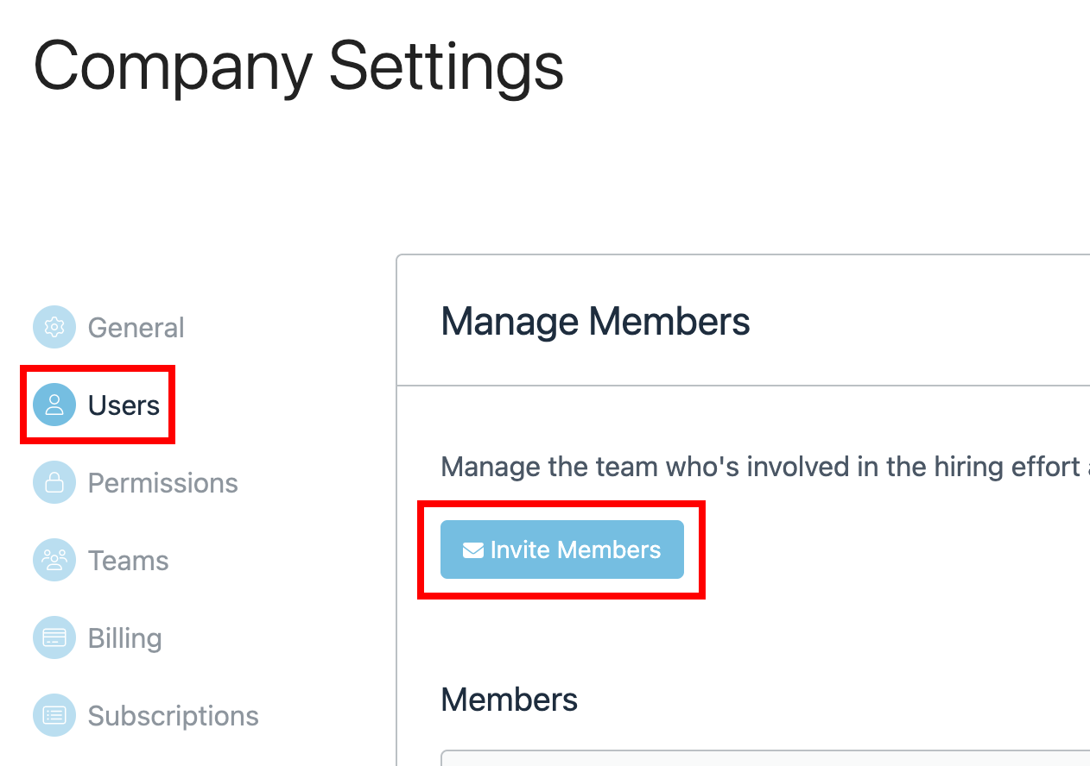Click the Company Settings page title
The image size is (1090, 766).
pyautogui.click(x=298, y=66)
